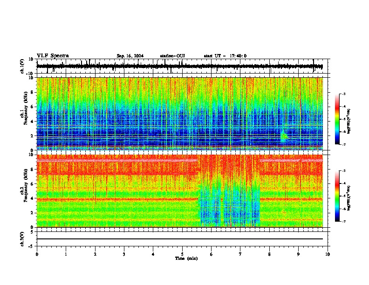
Task: Click the "start UT = 17:40: 0" text
Action: [x=225, y=56]
